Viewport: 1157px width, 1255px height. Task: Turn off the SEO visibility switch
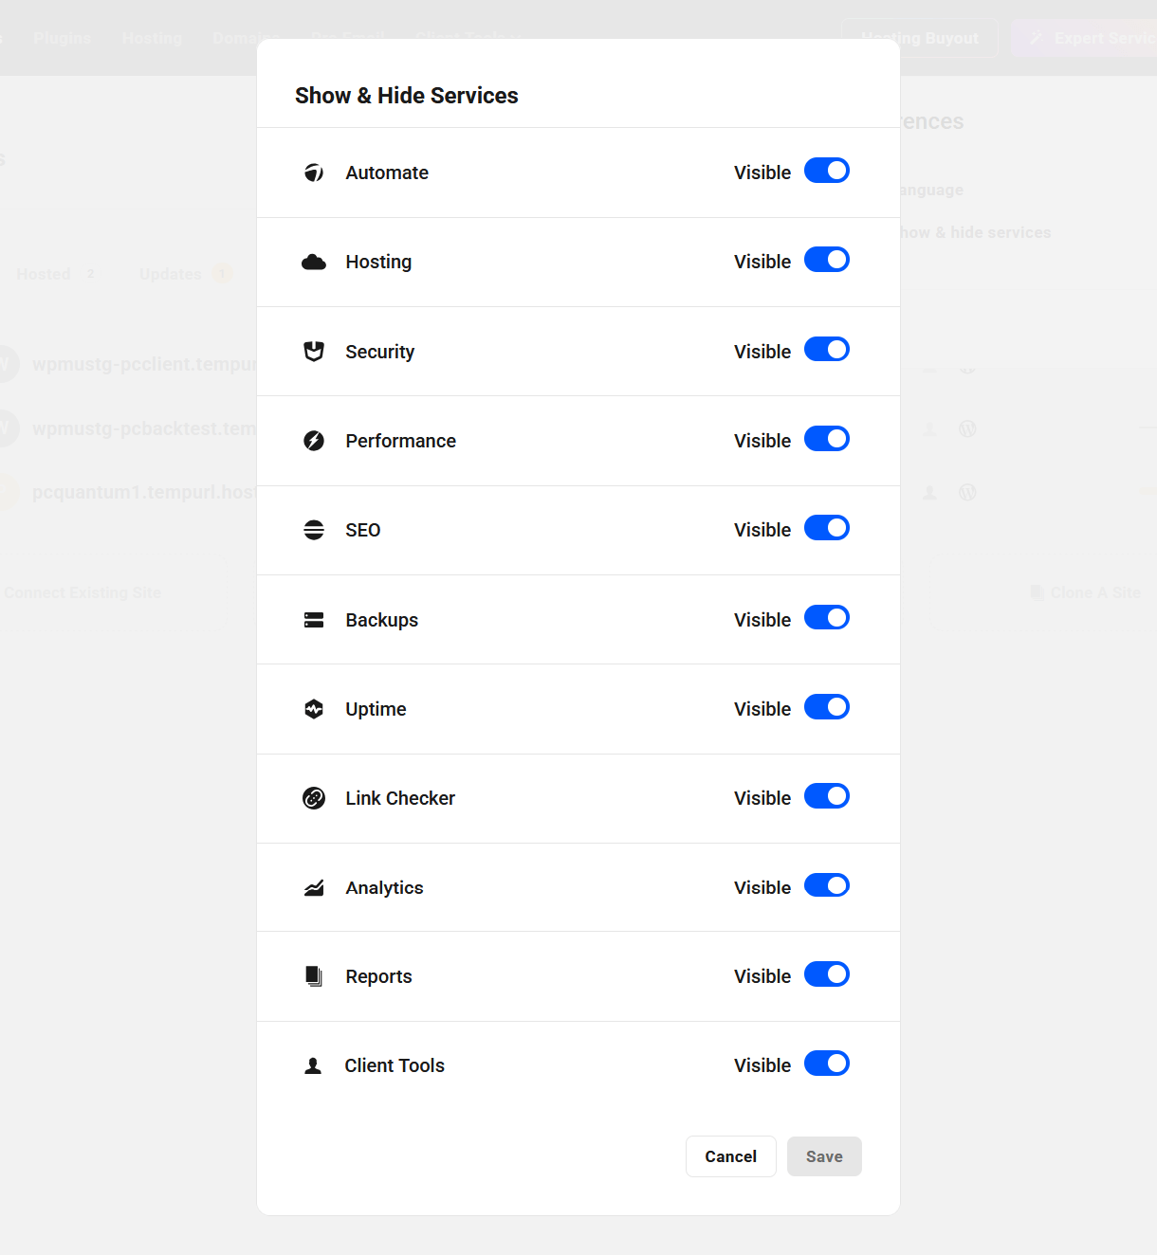click(827, 528)
